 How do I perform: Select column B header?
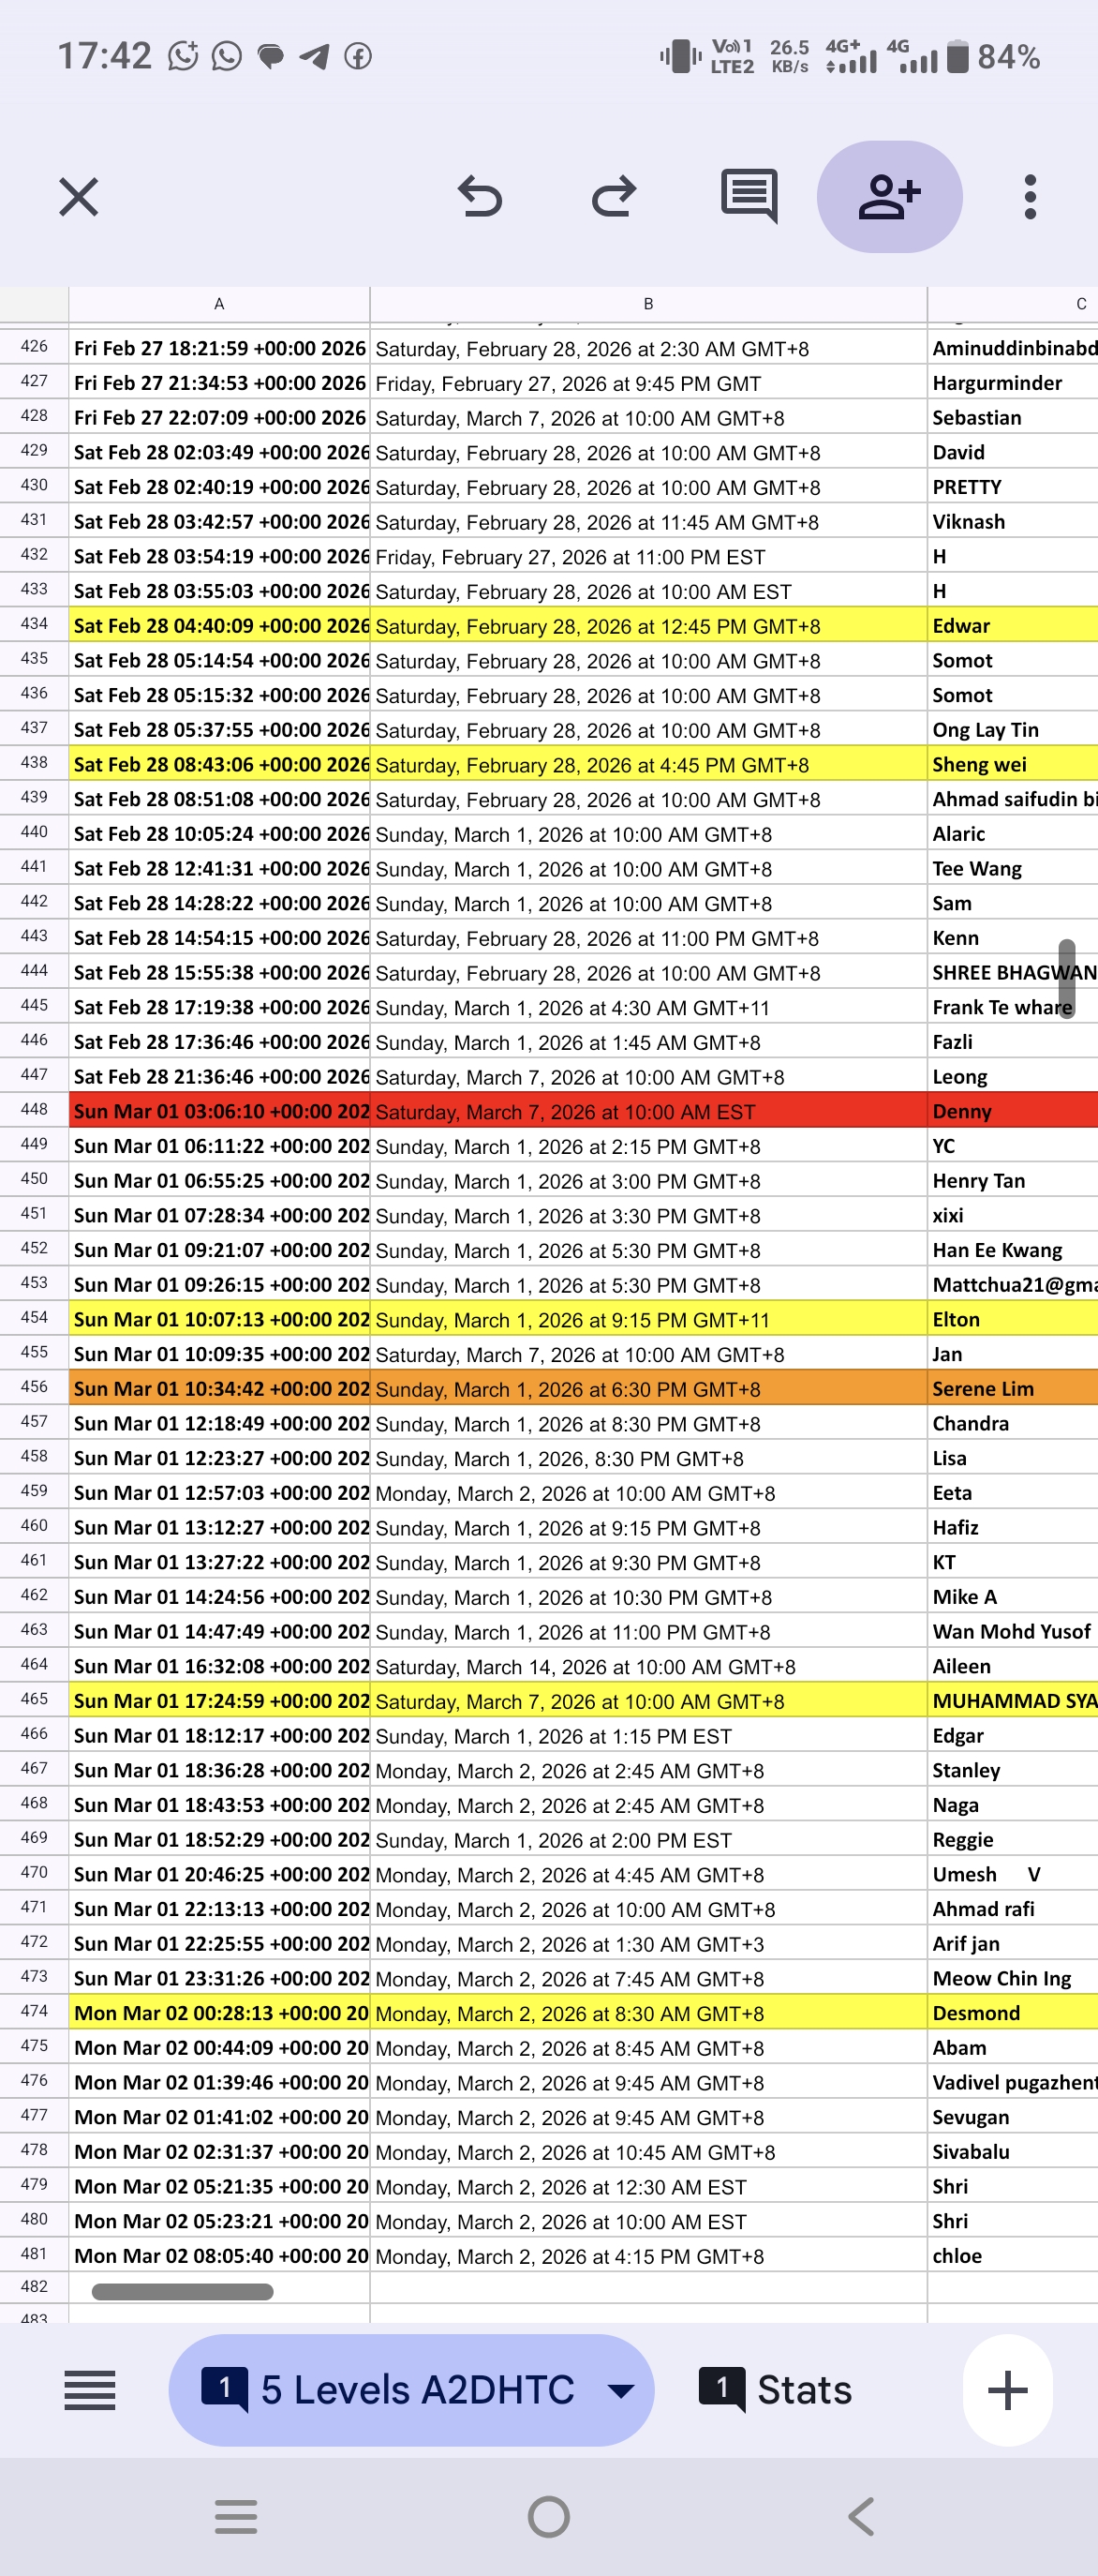coord(648,304)
